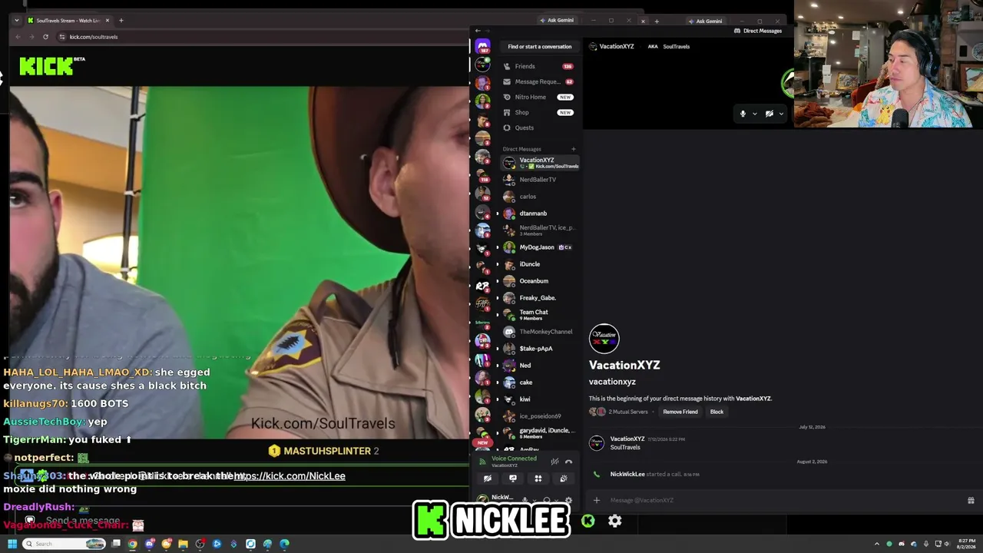This screenshot has width=983, height=553.
Task: Open Oceanbum direct message
Action: click(x=540, y=281)
